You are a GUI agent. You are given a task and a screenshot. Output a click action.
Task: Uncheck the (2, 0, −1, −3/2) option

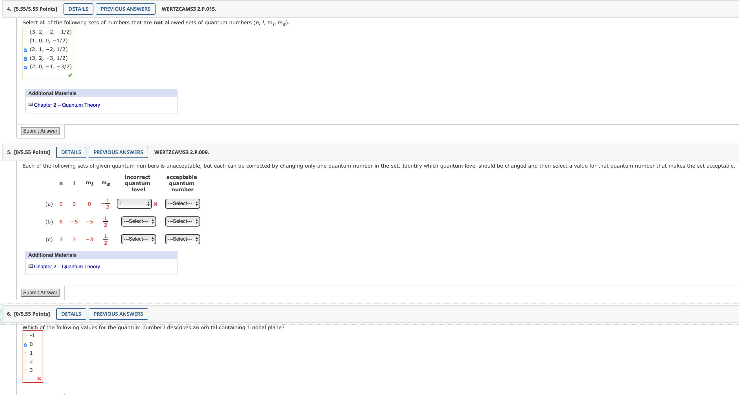pos(25,67)
